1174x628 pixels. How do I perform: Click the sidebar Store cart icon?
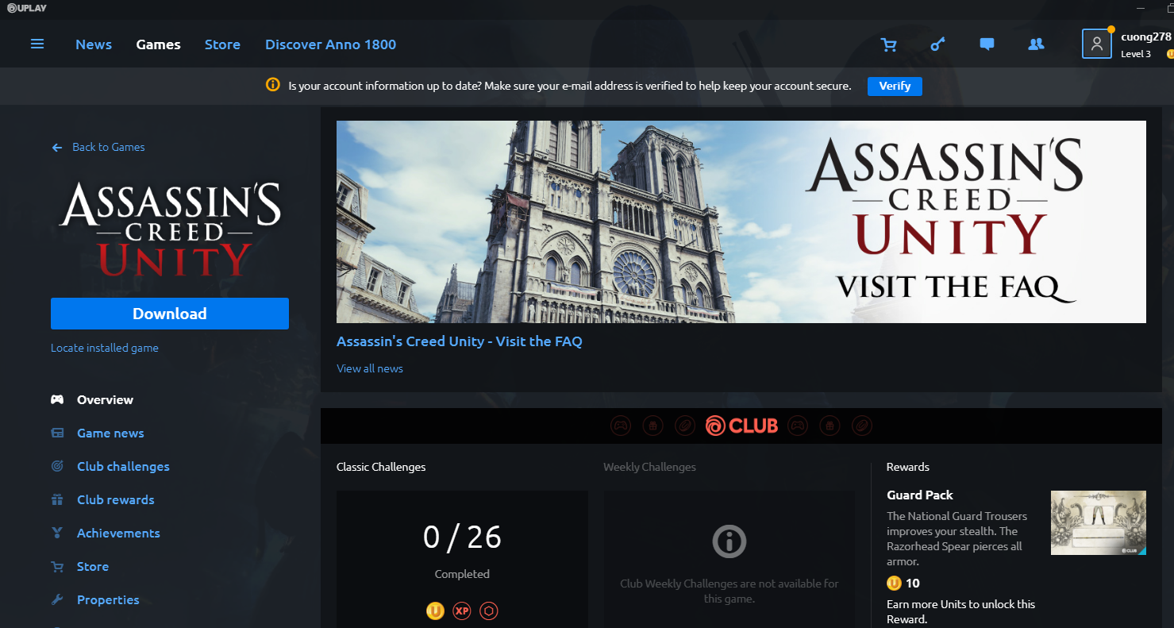(x=57, y=566)
